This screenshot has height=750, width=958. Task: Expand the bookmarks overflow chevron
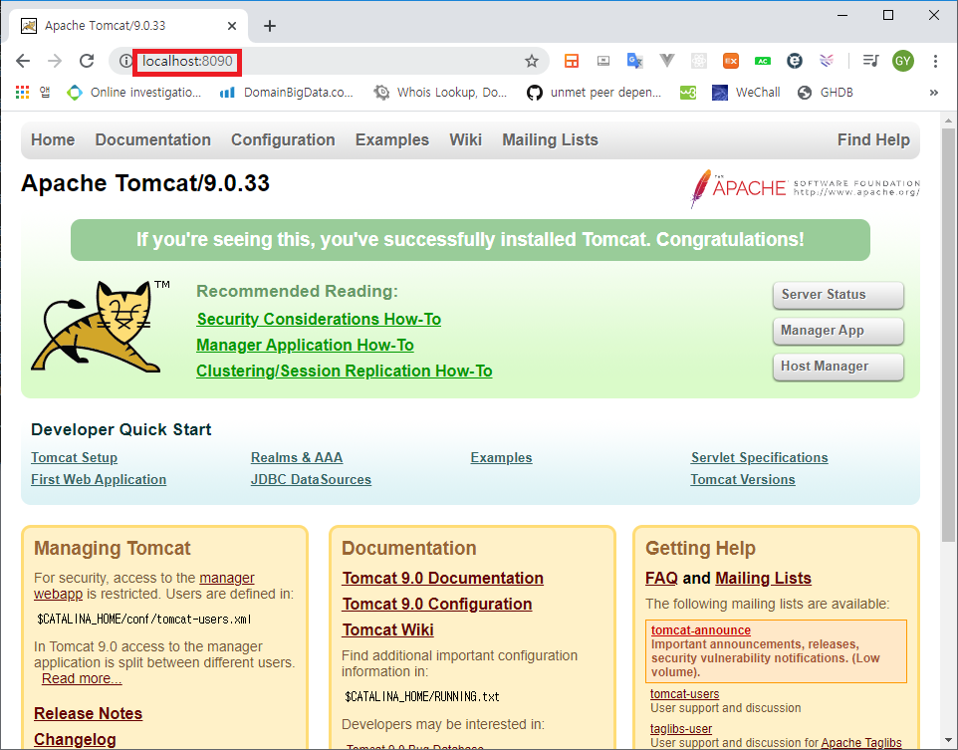(933, 93)
